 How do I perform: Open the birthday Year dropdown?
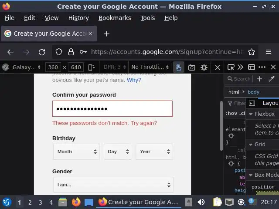tap(154, 152)
